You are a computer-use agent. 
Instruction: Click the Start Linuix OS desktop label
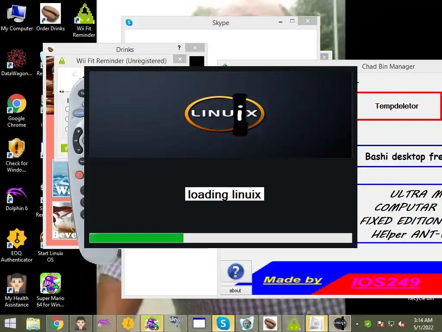click(x=51, y=256)
